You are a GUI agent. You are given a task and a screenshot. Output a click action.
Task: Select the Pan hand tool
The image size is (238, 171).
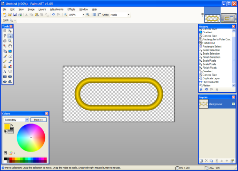coord(10,46)
